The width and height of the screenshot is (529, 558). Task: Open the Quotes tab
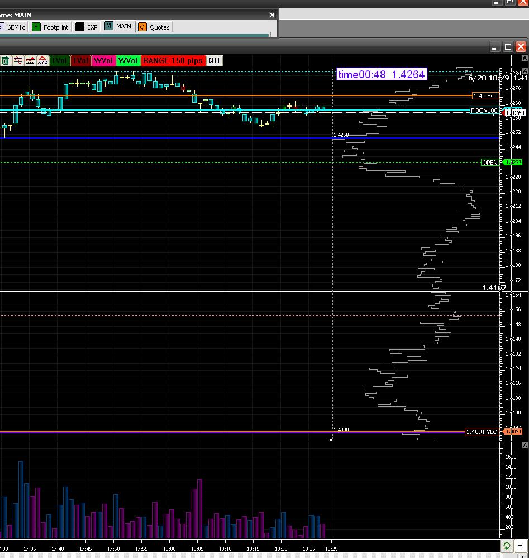[x=154, y=27]
